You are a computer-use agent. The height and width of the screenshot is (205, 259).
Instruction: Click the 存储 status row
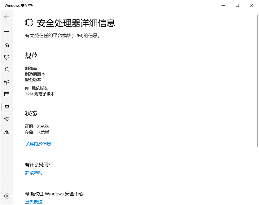point(37,132)
